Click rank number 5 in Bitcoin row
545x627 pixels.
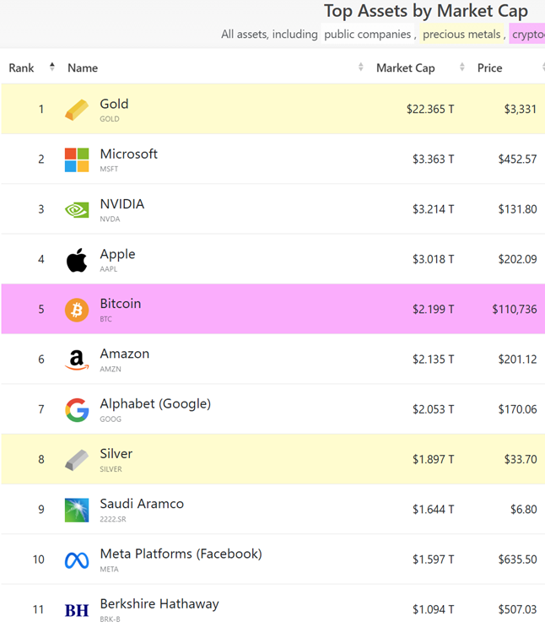41,309
